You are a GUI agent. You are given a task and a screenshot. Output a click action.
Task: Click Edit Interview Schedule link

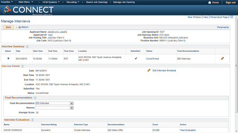164,71
